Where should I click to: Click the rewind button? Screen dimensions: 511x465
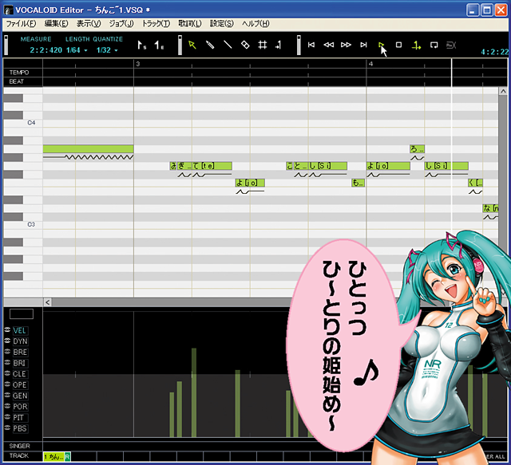point(328,45)
